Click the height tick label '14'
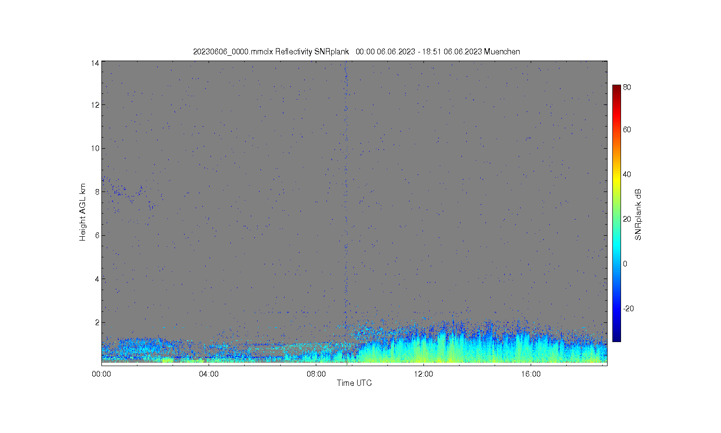 pyautogui.click(x=95, y=63)
